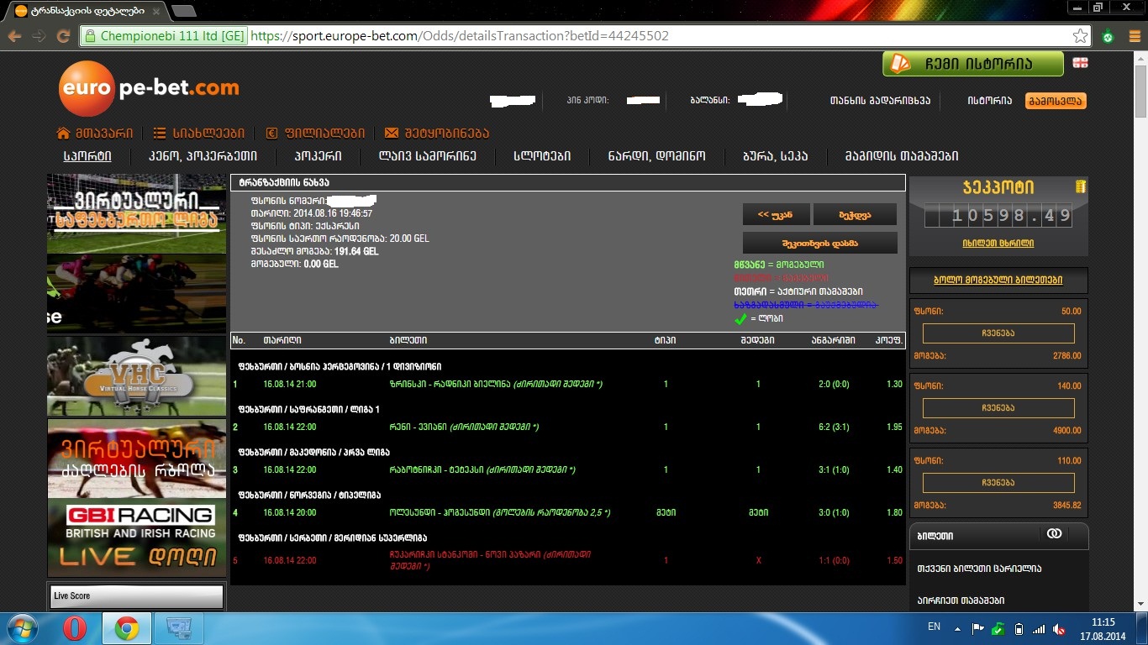Viewport: 1148px width, 645px height.
Task: Open the ფილიალები branches link
Action: click(x=324, y=133)
